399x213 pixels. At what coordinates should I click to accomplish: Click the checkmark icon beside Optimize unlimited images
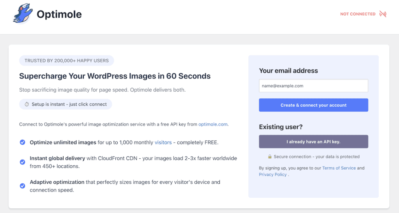tap(22, 142)
